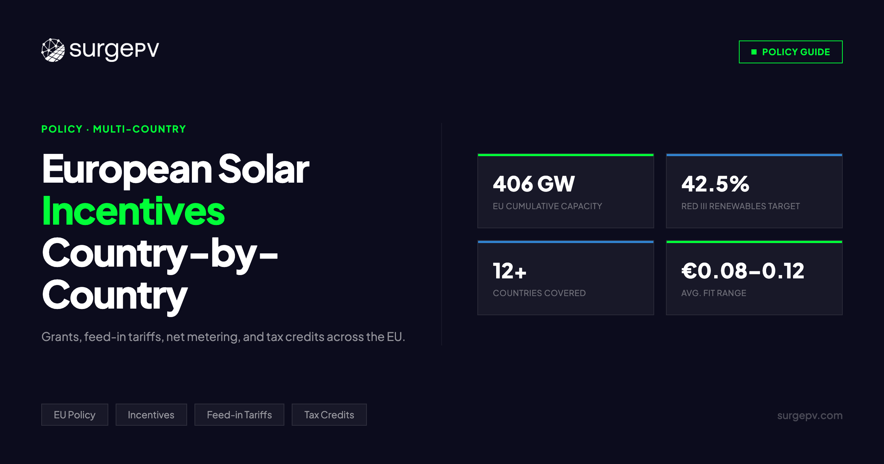Toggle the Incentives tag chip
Screen dimensions: 884x464
point(151,415)
